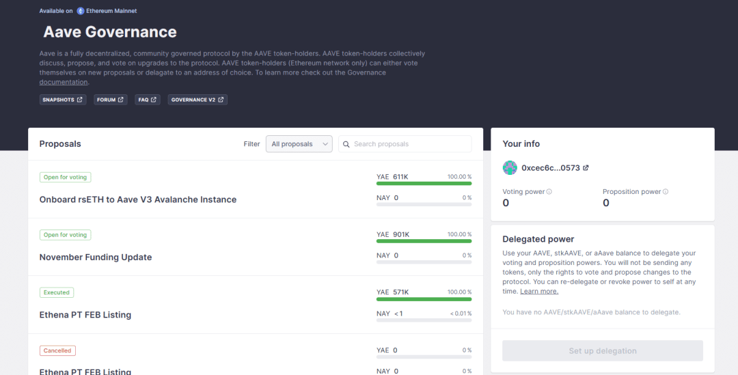The height and width of the screenshot is (375, 738).
Task: Open Onboard rsETH to Aave V3 Avalanche proposal
Action: pyautogui.click(x=138, y=199)
